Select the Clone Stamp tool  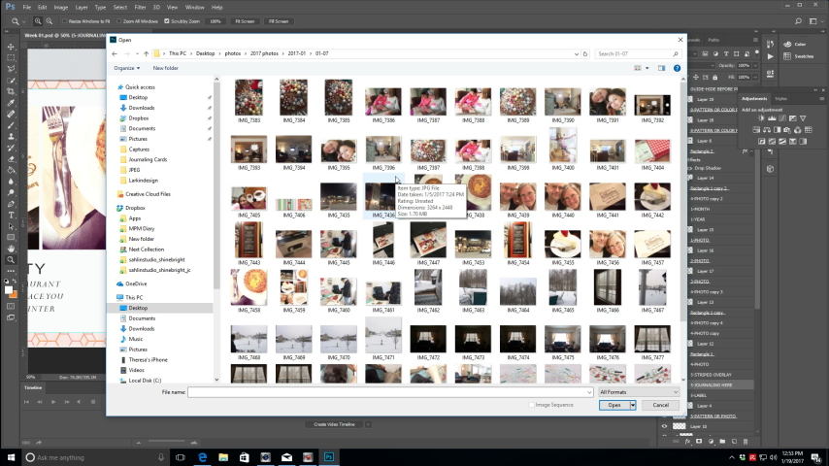(x=11, y=137)
